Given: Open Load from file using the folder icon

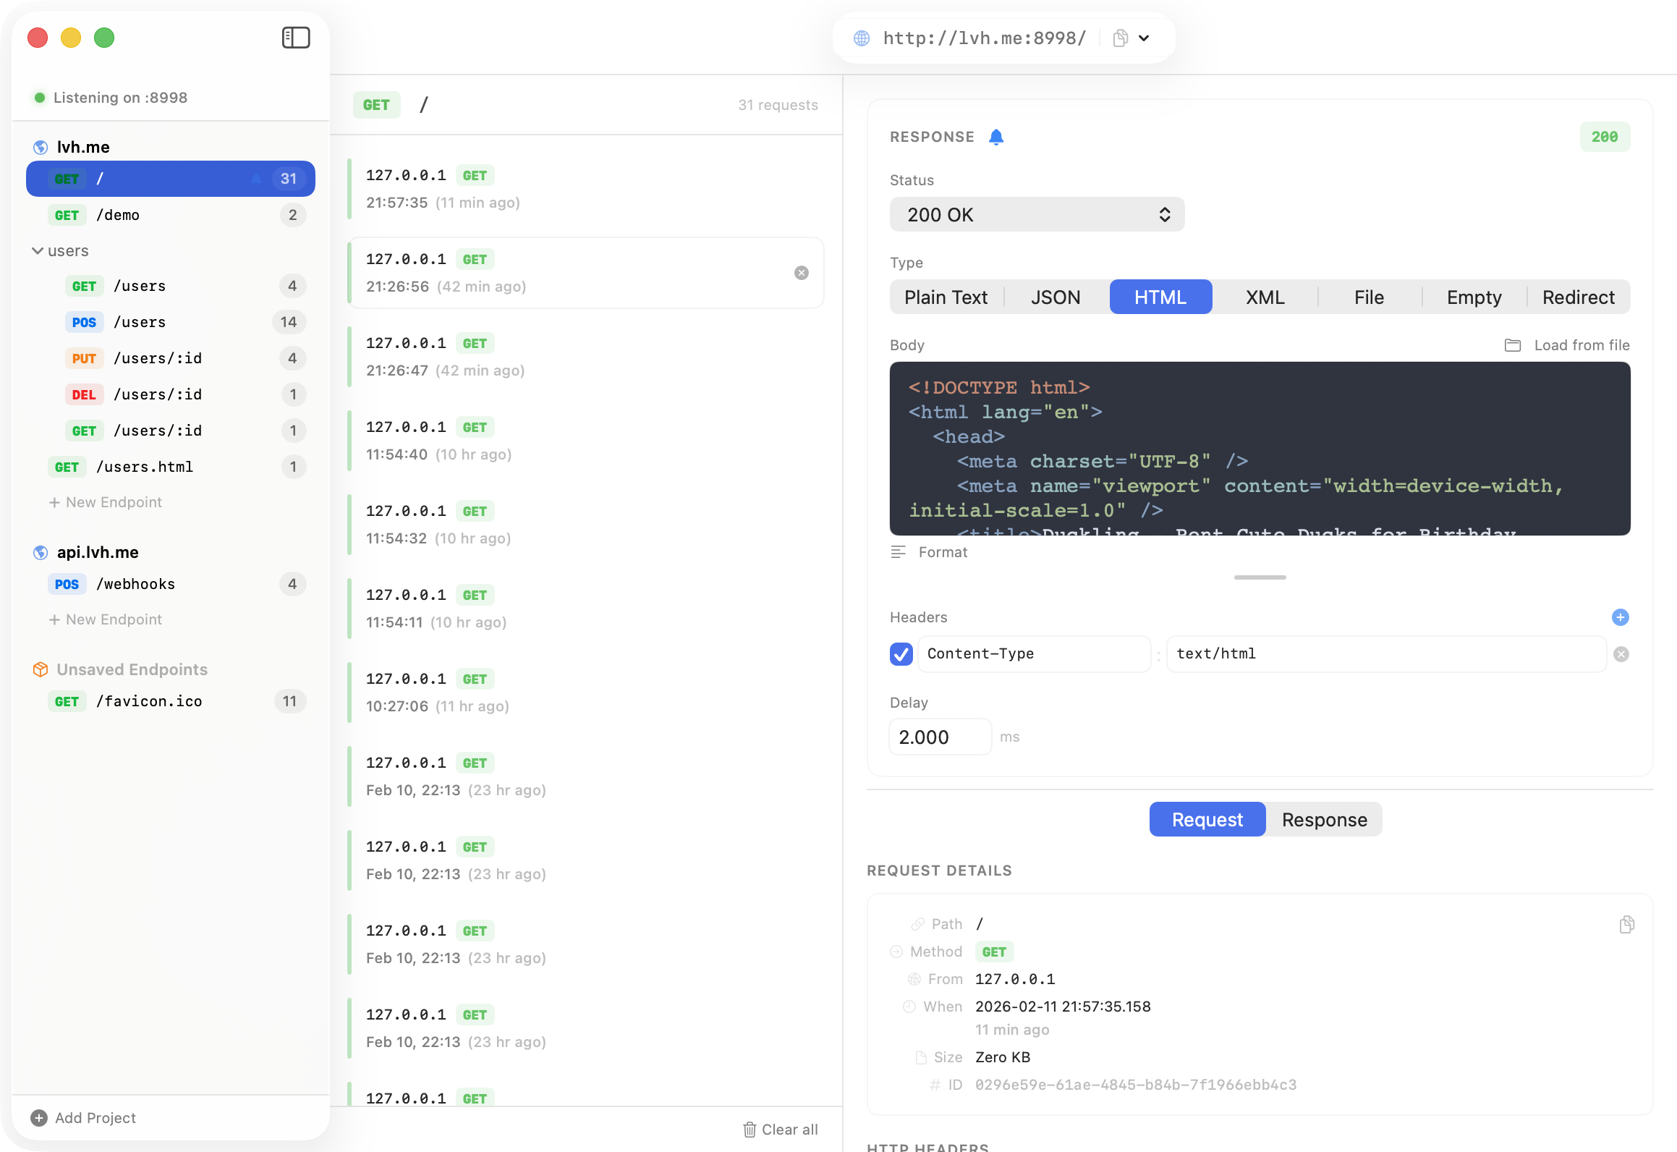Looking at the screenshot, I should coord(1512,345).
